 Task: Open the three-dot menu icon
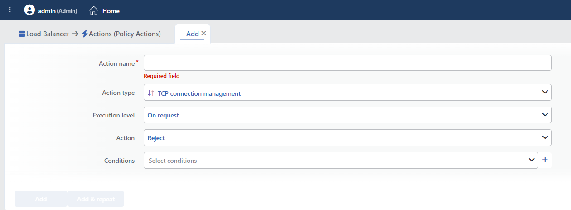click(10, 10)
